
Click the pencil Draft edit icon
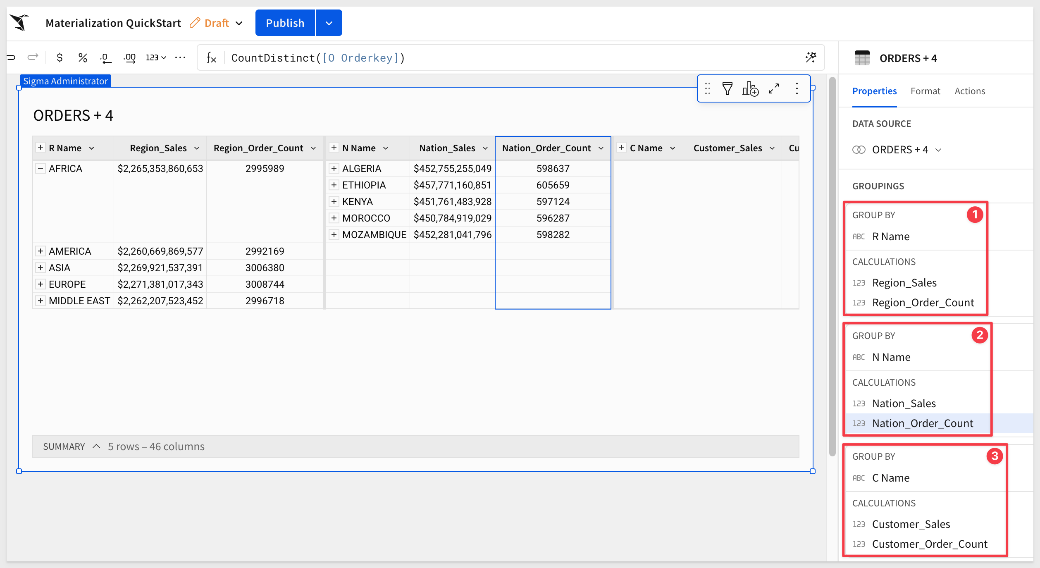tap(195, 23)
